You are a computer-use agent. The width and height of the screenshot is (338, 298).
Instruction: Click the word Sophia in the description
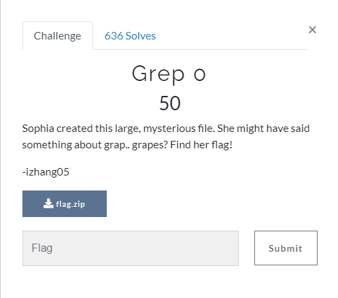point(38,129)
